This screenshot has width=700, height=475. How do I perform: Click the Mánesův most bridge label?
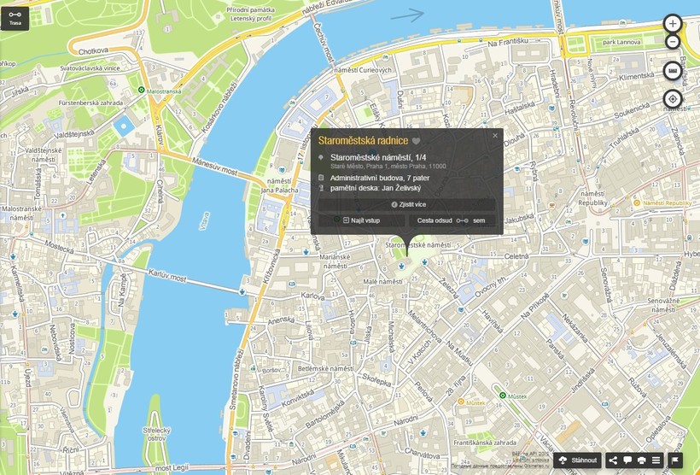pos(215,167)
